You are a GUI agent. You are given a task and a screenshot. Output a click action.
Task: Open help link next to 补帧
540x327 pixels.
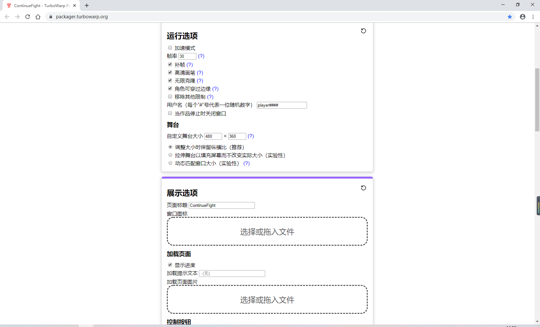pyautogui.click(x=190, y=65)
